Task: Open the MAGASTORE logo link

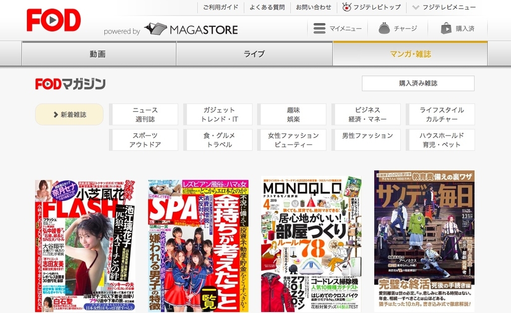Action: pyautogui.click(x=191, y=29)
